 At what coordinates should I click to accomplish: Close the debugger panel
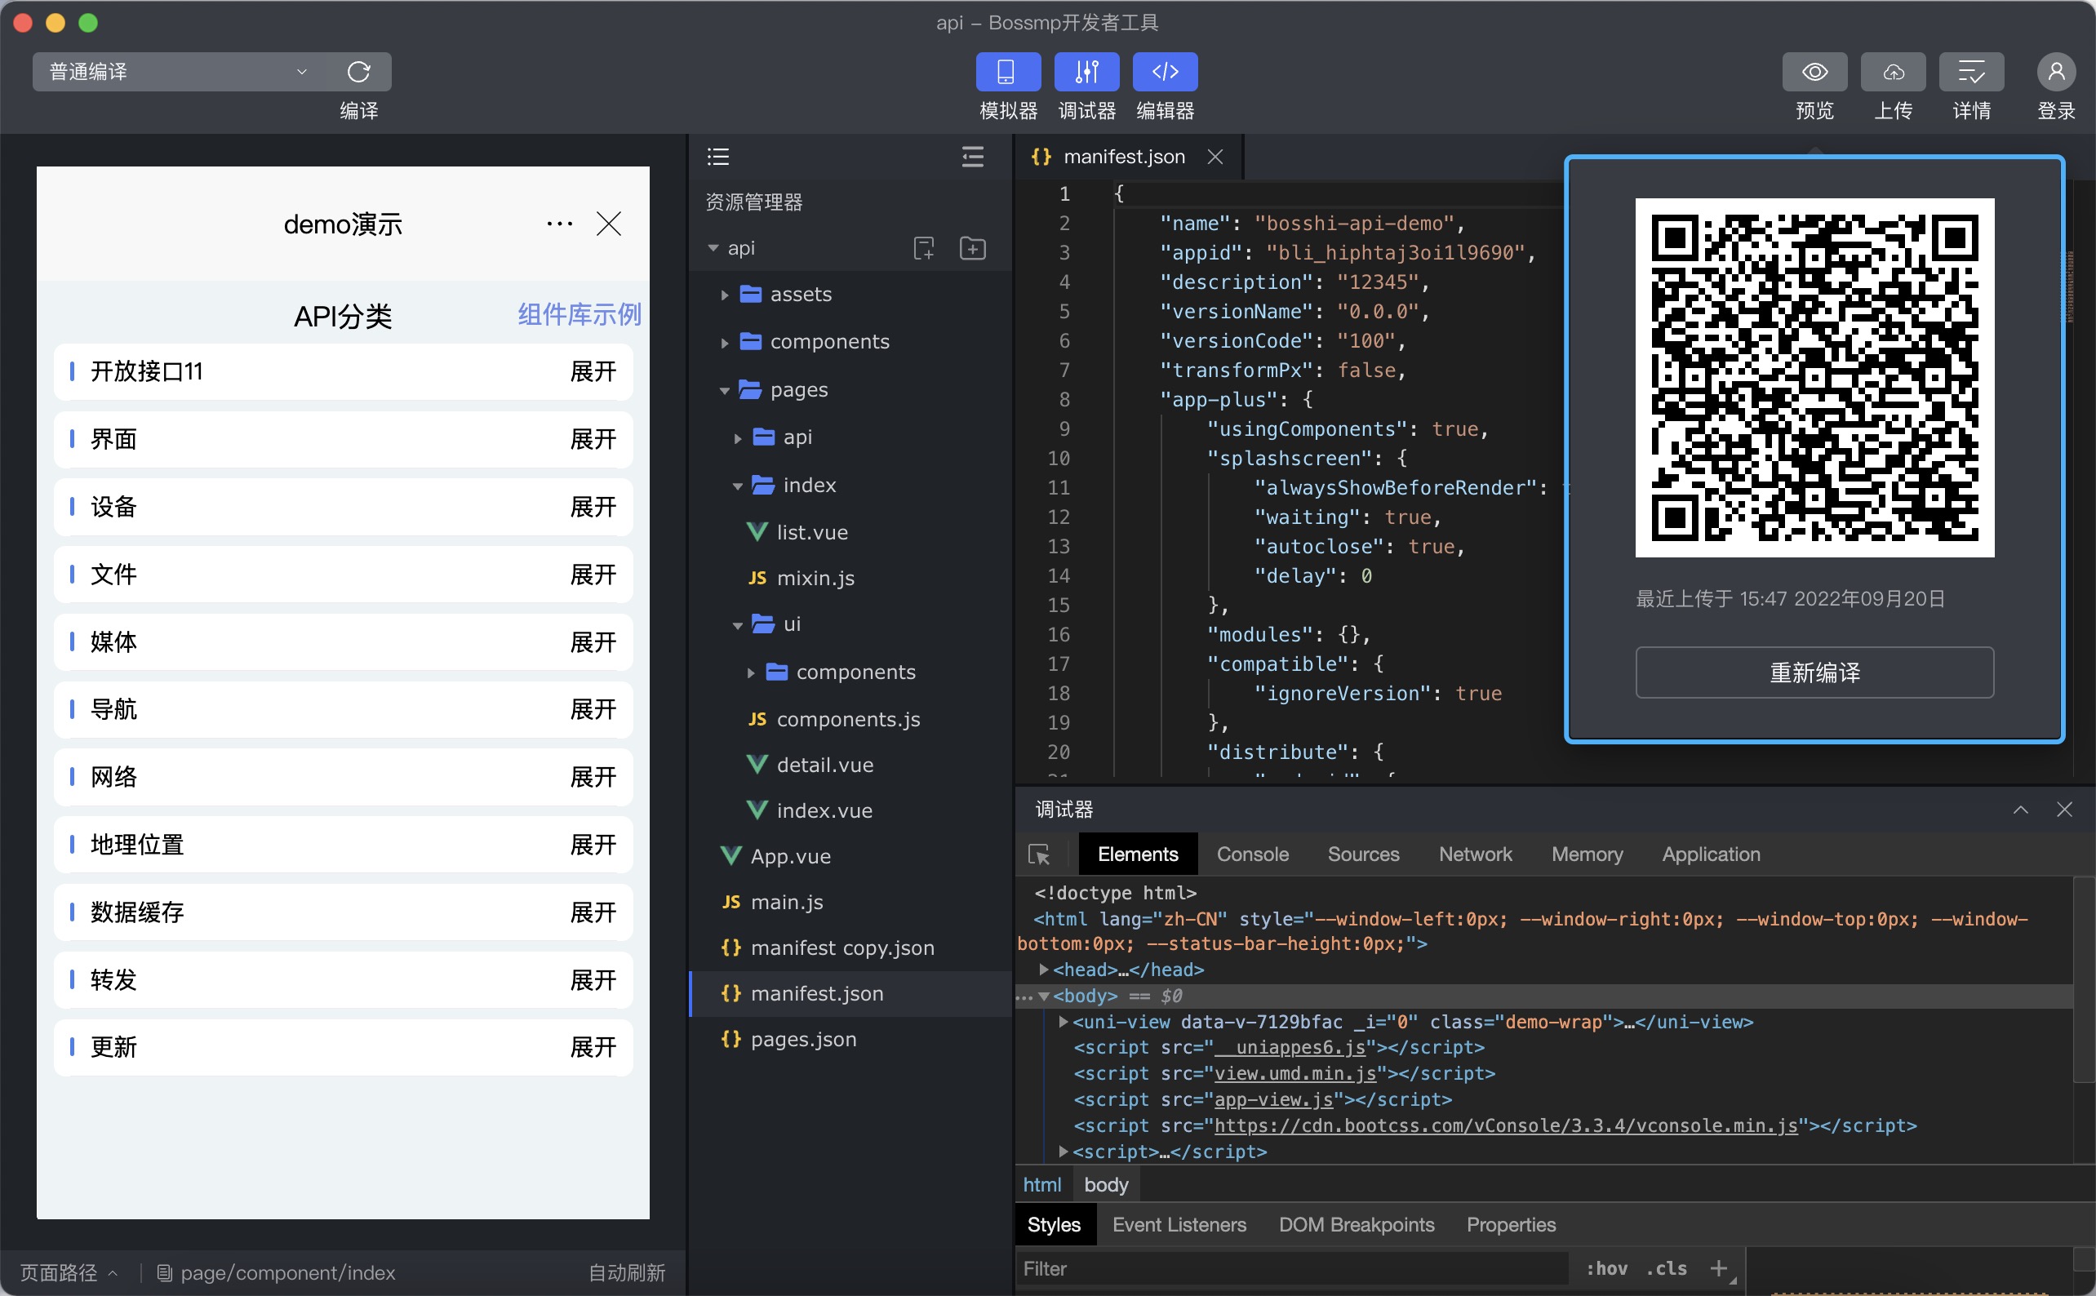click(x=2064, y=809)
